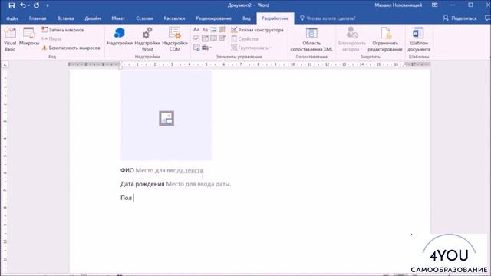Image resolution: width=491 pixels, height=276 pixels.
Task: Click the account name Михаил Непомнящий
Action: click(398, 5)
